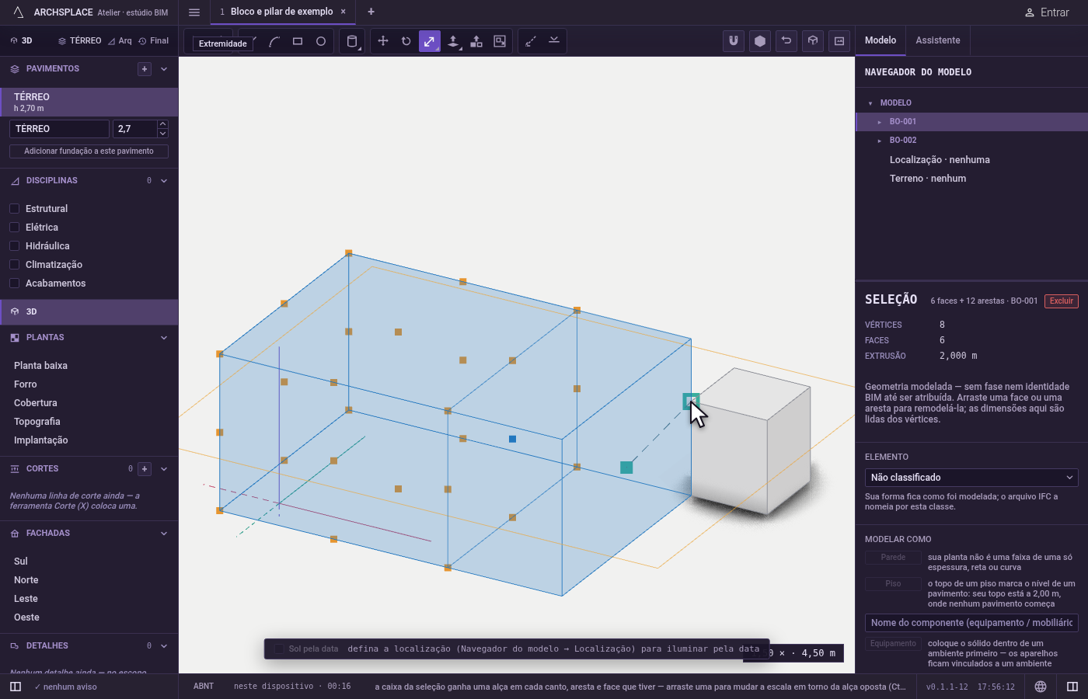
Task: Open the Planta baixa view
Action: coord(40,366)
